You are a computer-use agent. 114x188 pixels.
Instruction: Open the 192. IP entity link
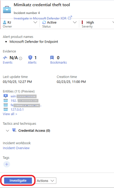click(24, 101)
